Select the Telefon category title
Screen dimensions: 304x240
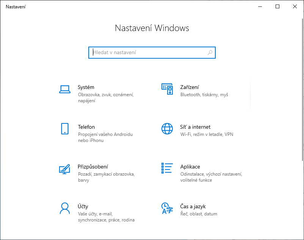coord(86,127)
